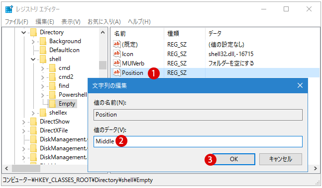Click the tree pane scroll up arrow
The width and height of the screenshot is (322, 188).
(x=103, y=32)
